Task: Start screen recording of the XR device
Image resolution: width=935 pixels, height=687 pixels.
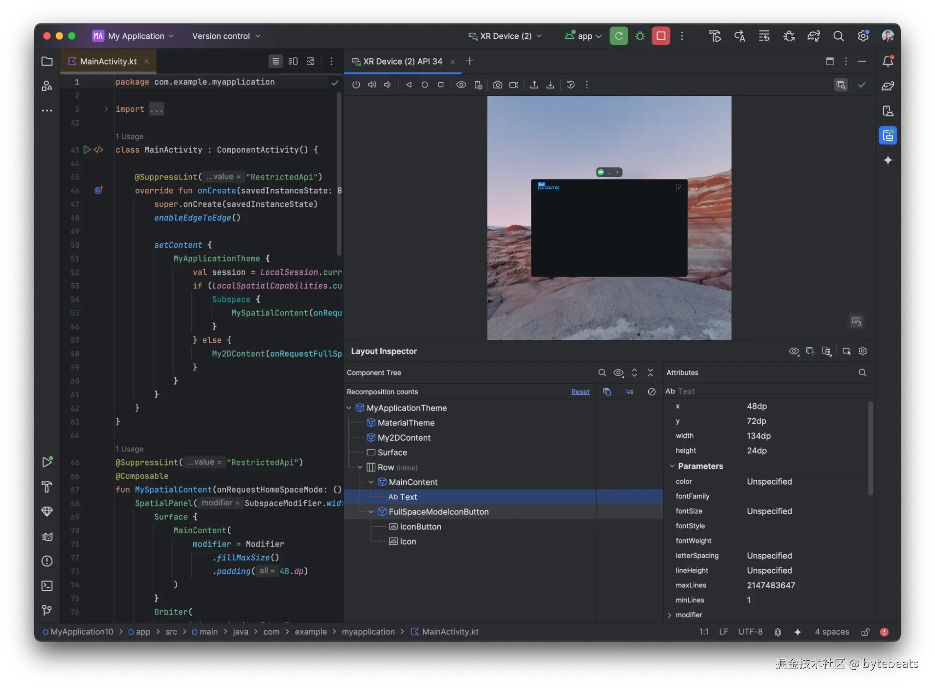Action: click(514, 85)
